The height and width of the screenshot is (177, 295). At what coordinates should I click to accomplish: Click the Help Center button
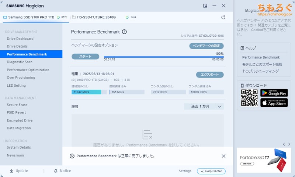(211, 171)
